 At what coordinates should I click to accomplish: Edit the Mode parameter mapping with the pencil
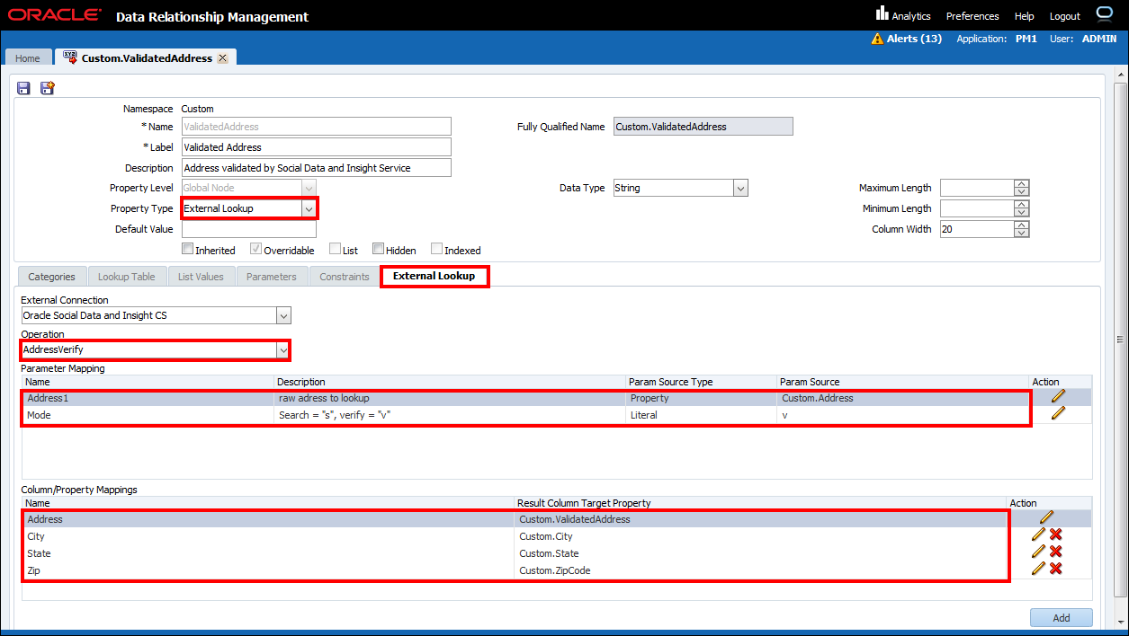click(x=1058, y=412)
